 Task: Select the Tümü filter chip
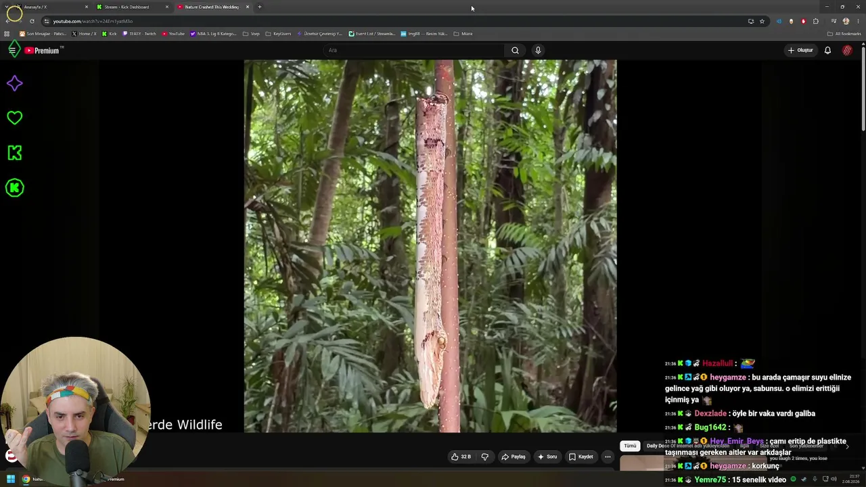click(630, 446)
